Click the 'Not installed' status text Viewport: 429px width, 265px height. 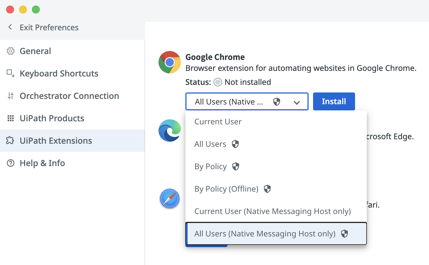pos(248,82)
